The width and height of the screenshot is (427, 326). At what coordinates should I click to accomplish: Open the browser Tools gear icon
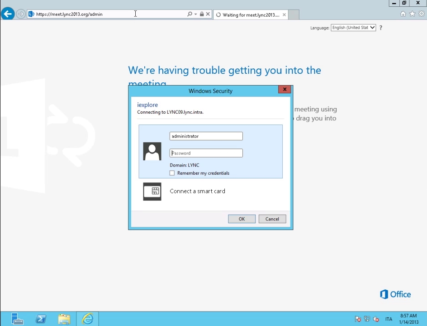(x=421, y=14)
